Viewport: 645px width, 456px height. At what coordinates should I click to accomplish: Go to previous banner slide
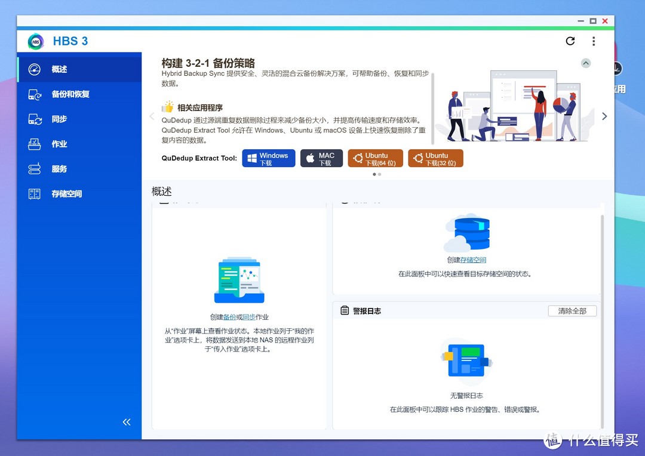pos(152,116)
